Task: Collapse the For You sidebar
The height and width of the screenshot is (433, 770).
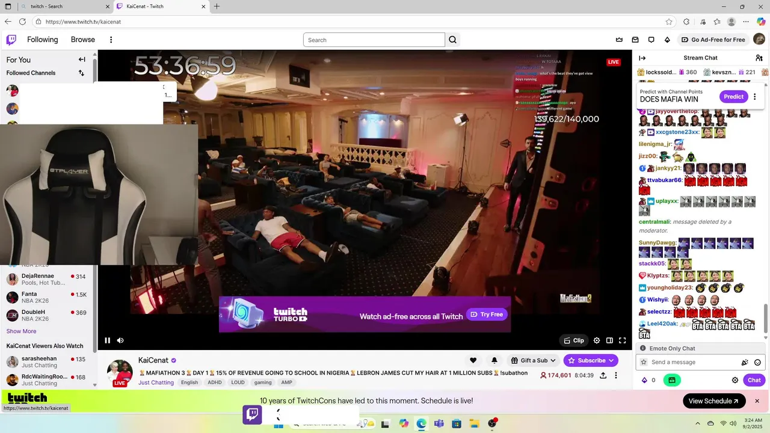Action: 82,60
